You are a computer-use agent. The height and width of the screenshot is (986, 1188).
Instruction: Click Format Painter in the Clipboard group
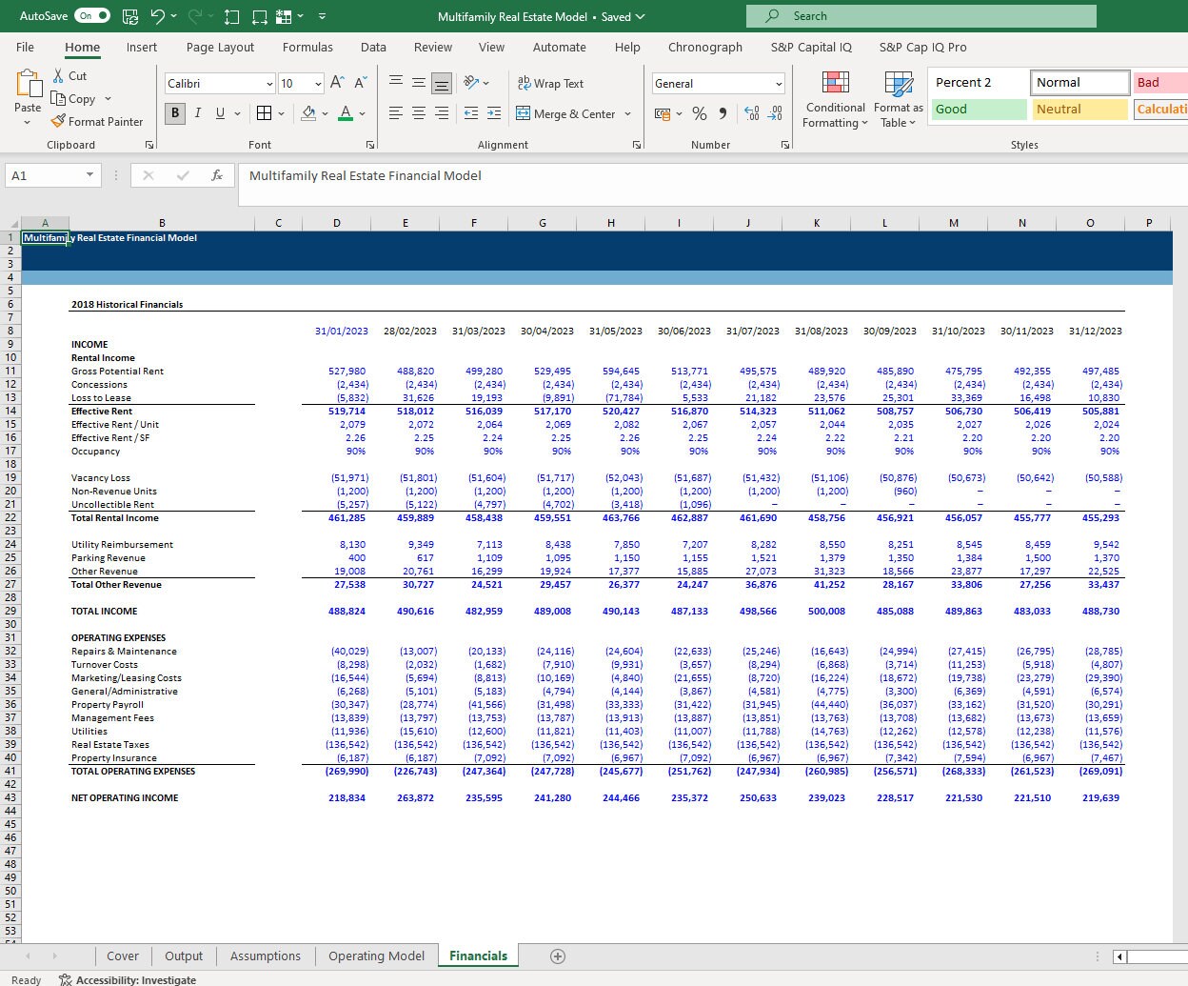click(x=98, y=122)
